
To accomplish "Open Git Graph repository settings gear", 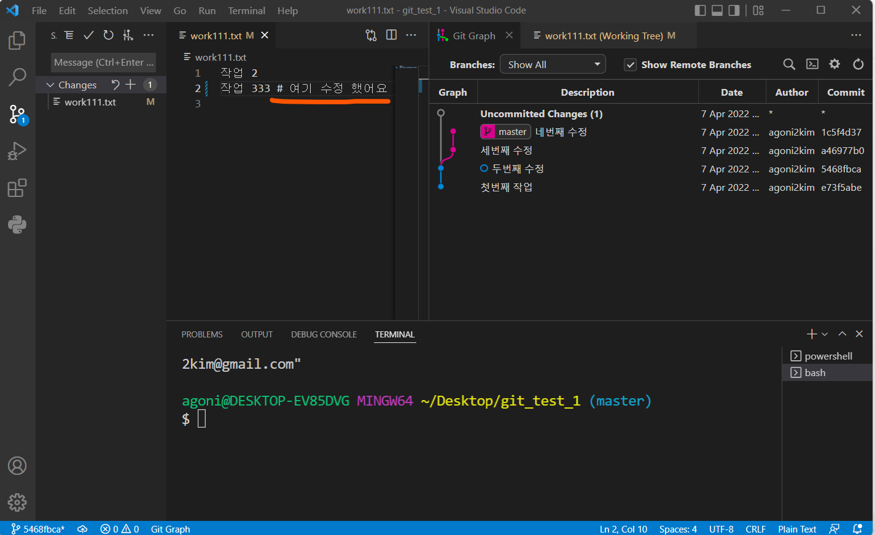I will coord(834,64).
